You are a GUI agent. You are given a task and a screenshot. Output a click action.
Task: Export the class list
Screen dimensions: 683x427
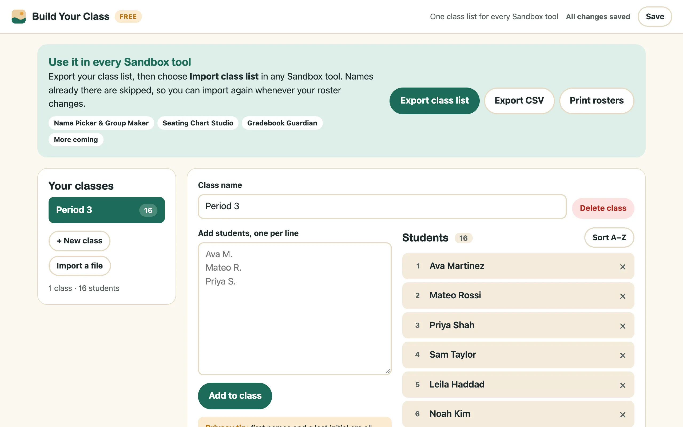pos(434,101)
